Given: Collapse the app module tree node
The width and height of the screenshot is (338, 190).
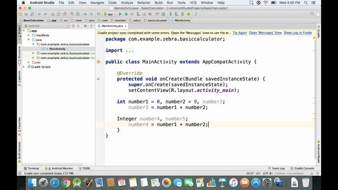Looking at the screenshot, I should pyautogui.click(x=24, y=31).
